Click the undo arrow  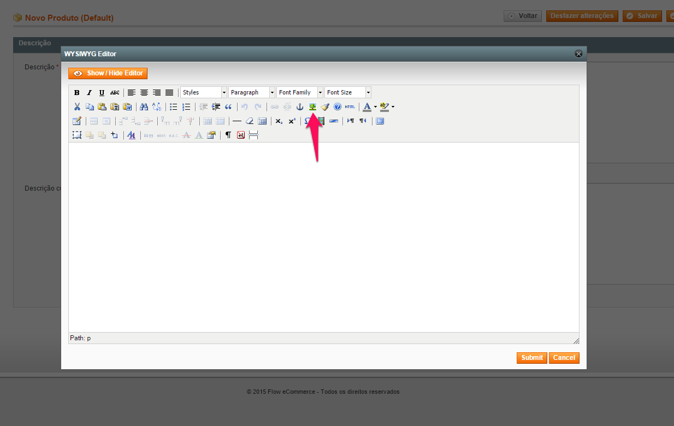coord(245,106)
